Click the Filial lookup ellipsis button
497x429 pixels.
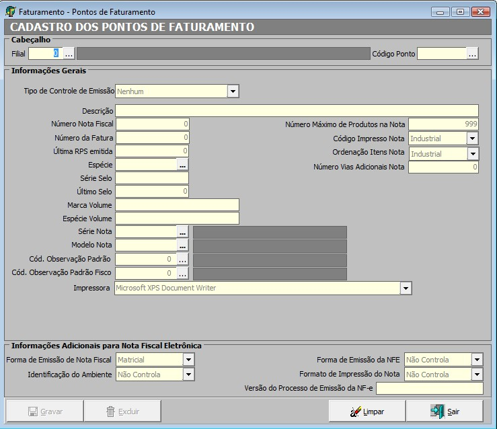click(x=69, y=54)
